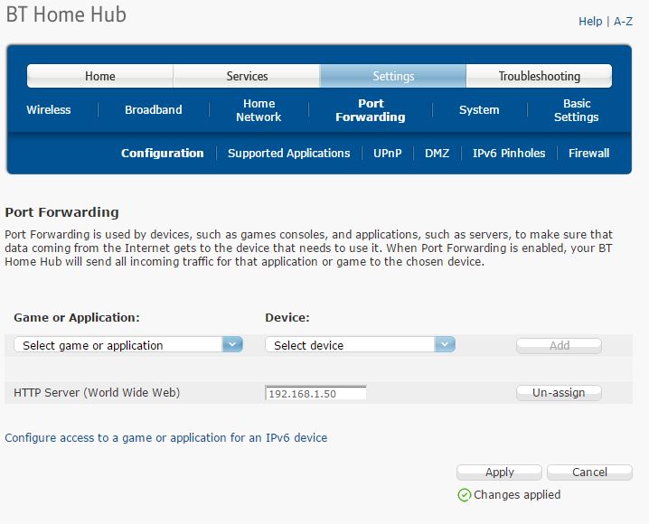649x524 pixels.
Task: Open the DMZ sub-page
Action: pos(437,154)
